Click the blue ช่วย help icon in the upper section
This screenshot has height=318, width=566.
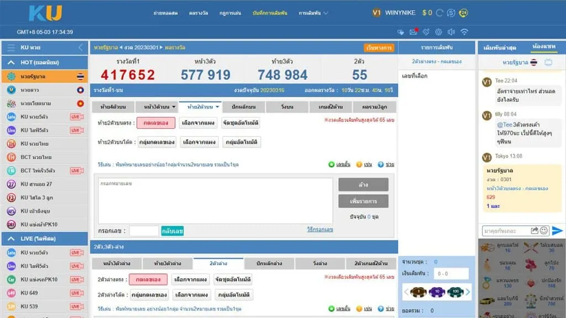(380, 165)
